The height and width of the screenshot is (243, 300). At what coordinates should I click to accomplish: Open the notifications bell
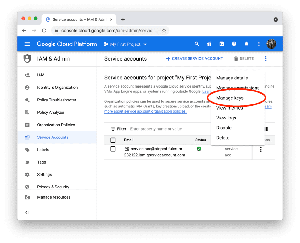[x=246, y=44]
